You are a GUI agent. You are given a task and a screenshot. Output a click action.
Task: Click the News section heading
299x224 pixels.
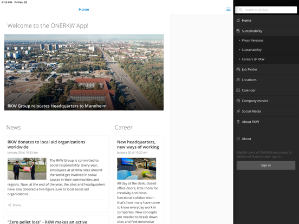tap(14, 128)
